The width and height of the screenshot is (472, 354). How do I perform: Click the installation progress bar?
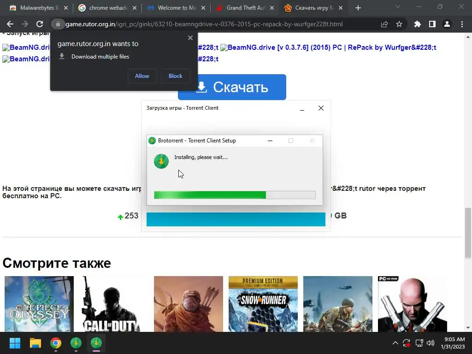tap(235, 195)
